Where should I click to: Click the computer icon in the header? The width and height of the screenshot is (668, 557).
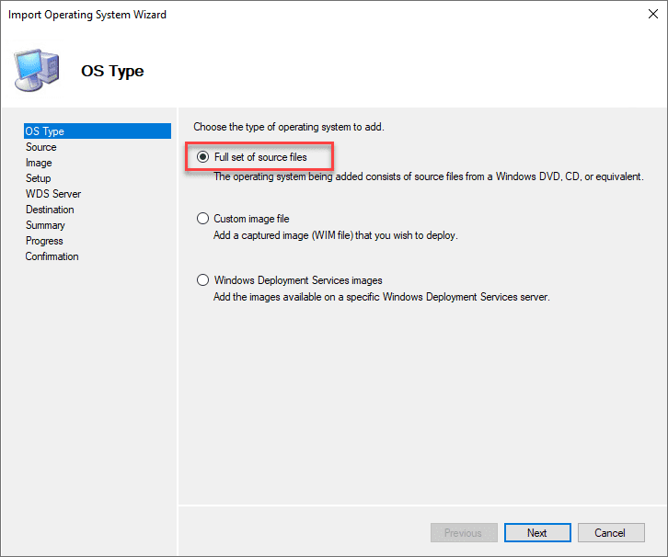click(x=36, y=70)
